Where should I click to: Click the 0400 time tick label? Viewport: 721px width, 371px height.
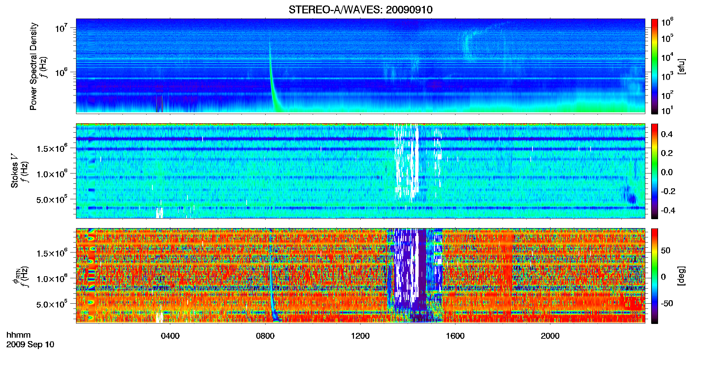click(x=170, y=336)
